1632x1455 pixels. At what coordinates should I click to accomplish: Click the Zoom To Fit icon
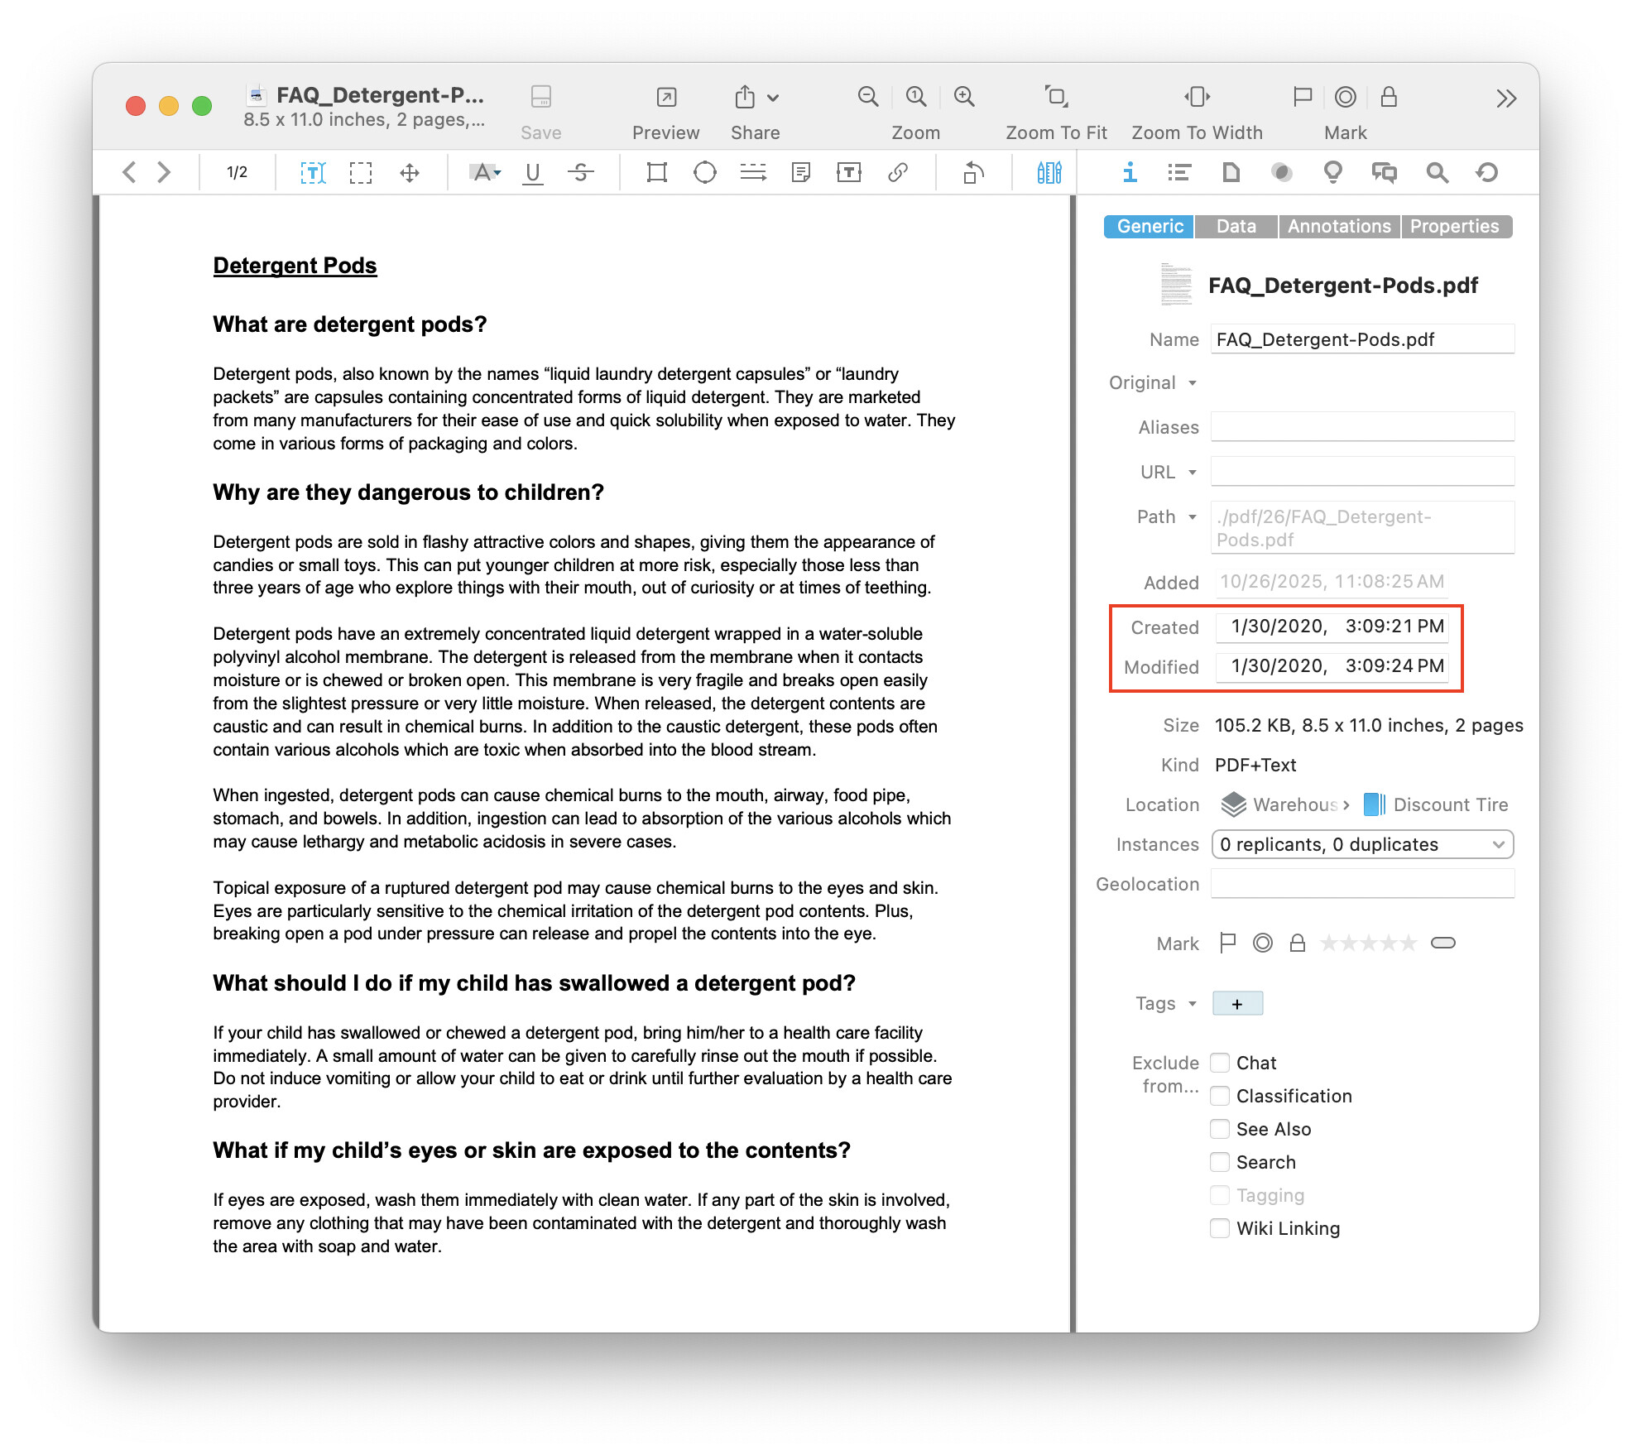click(x=1055, y=97)
